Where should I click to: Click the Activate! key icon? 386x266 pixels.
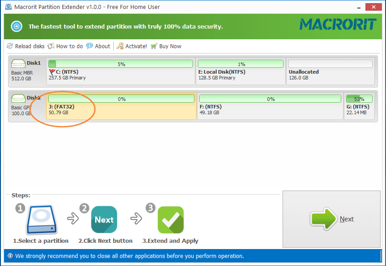click(120, 46)
